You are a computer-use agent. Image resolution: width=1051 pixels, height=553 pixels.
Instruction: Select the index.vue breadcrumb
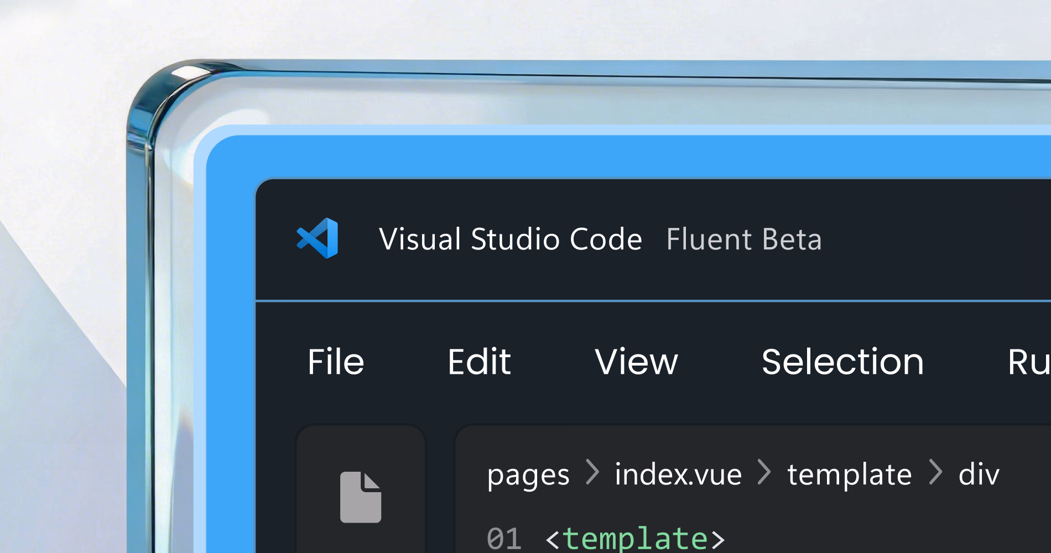coord(678,474)
